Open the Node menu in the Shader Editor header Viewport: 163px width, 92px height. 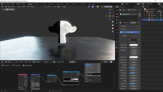[x=30, y=62]
